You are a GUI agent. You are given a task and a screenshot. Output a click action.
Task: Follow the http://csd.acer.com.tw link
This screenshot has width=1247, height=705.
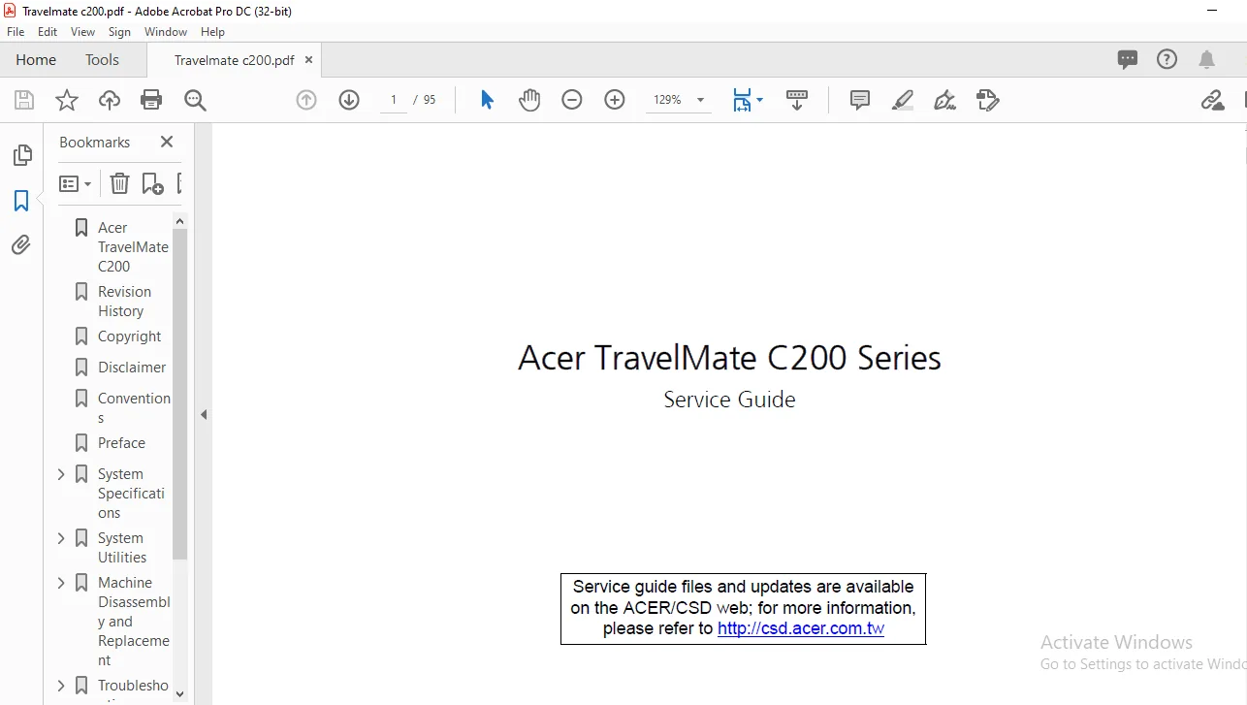point(801,628)
